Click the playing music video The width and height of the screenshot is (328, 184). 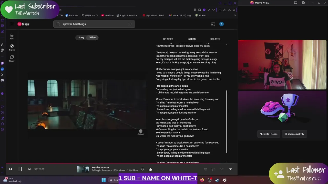87,104
